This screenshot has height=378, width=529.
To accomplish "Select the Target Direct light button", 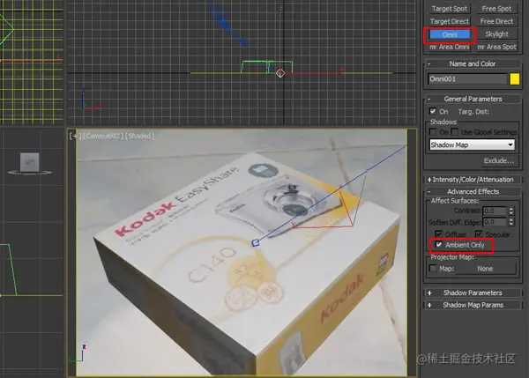I will coord(450,21).
